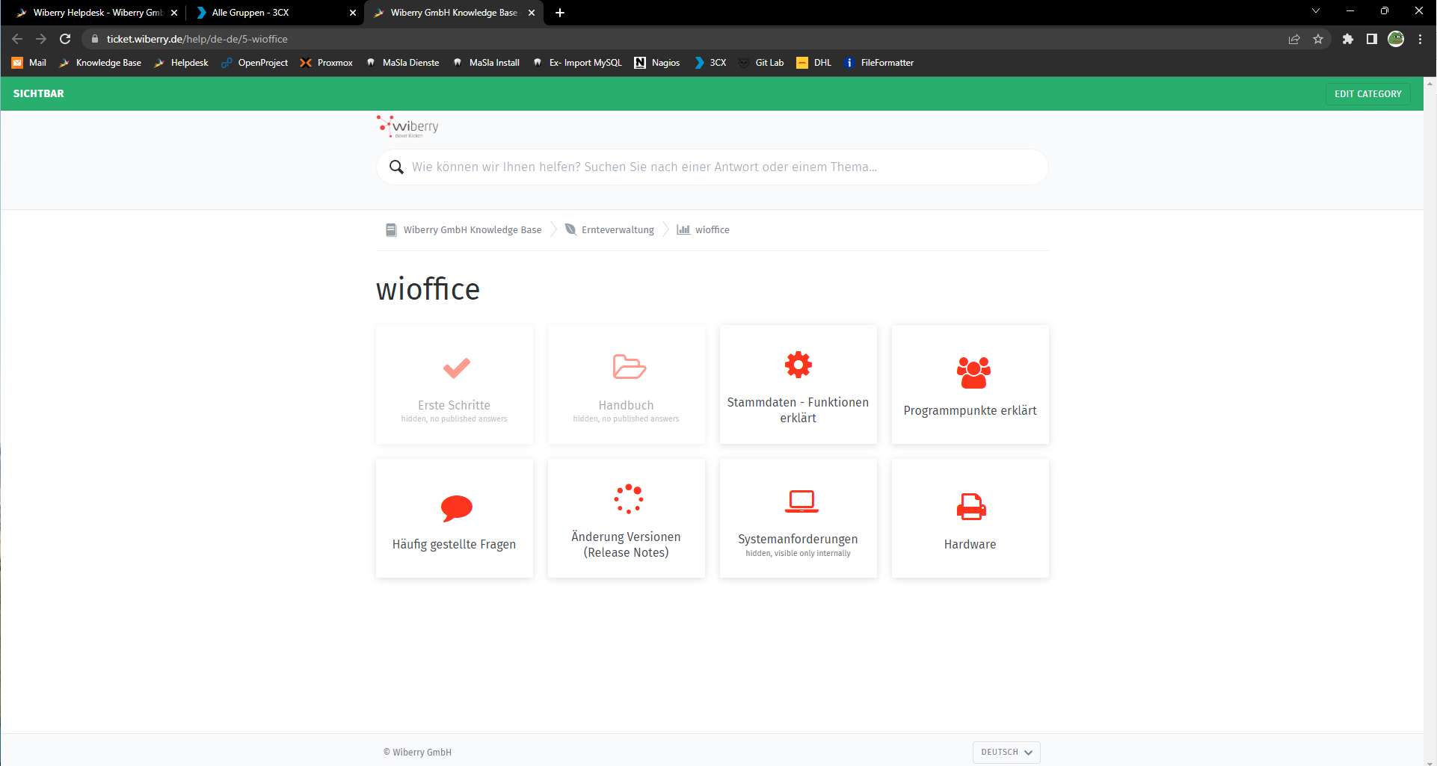Click the Erste Schritte checkmark icon
The height and width of the screenshot is (766, 1437).
pyautogui.click(x=456, y=368)
